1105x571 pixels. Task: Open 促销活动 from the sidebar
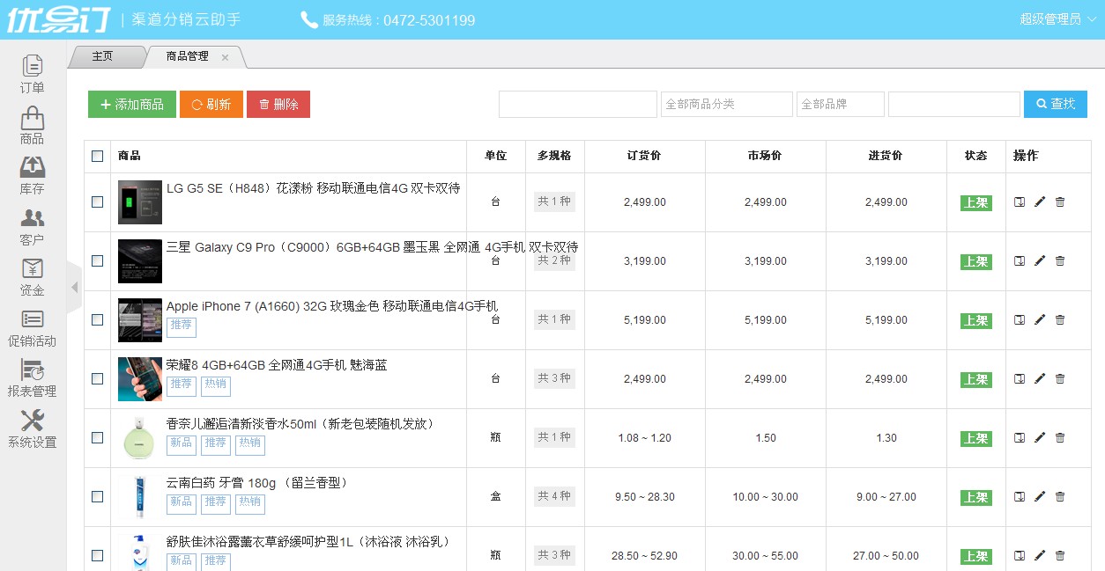(33, 328)
